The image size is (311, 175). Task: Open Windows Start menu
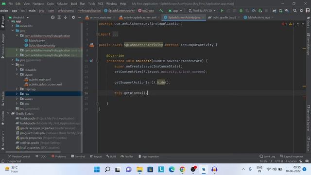tap(97, 170)
